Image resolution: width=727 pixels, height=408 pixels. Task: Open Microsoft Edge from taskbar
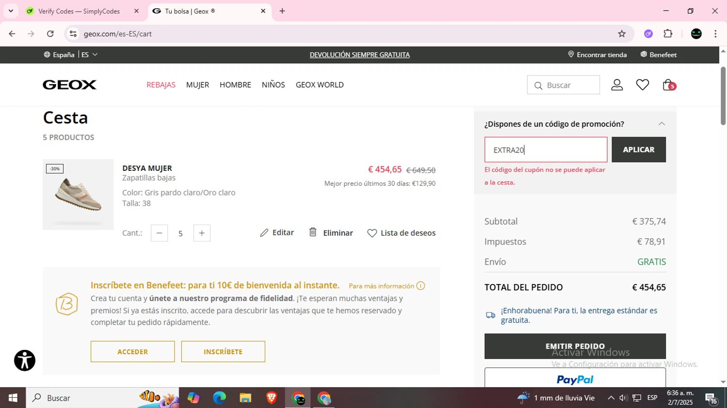[x=220, y=398]
